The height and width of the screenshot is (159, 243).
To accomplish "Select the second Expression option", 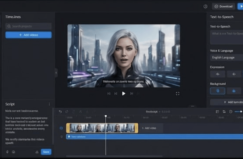I will (x=234, y=74).
